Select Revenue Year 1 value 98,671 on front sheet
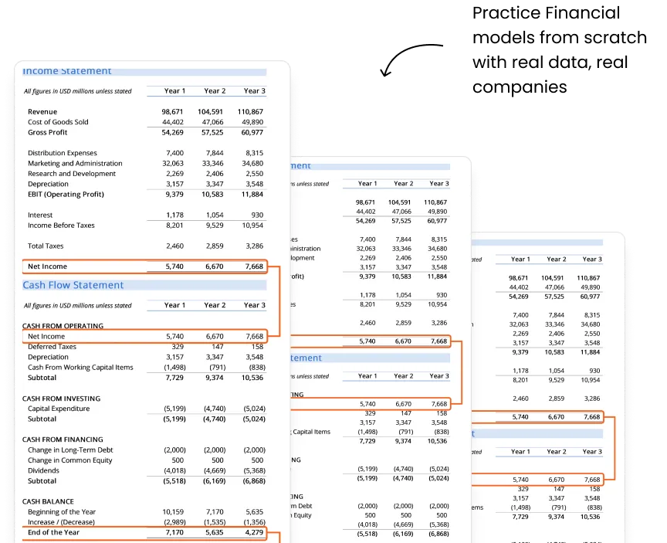Image resolution: width=667 pixels, height=543 pixels. (x=172, y=111)
